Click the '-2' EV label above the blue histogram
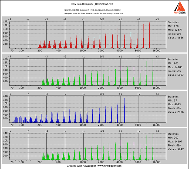The image size is (189, 169). point(65,94)
